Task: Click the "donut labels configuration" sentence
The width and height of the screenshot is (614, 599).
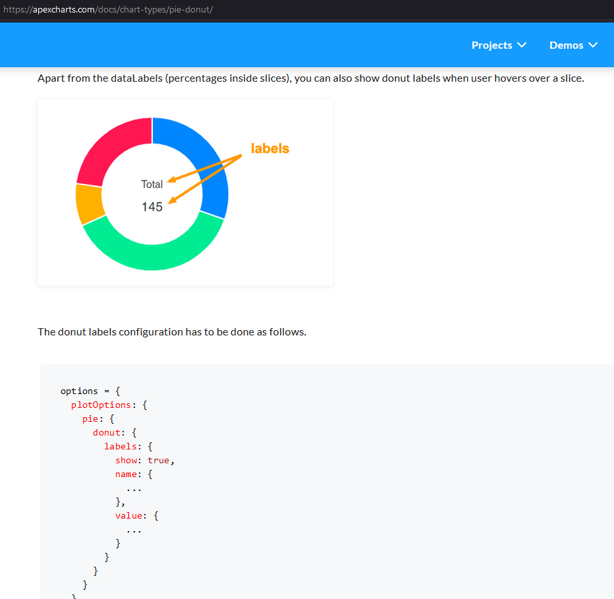Action: coord(171,331)
